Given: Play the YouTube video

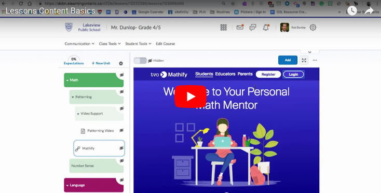Looking at the screenshot, I should 190,96.
